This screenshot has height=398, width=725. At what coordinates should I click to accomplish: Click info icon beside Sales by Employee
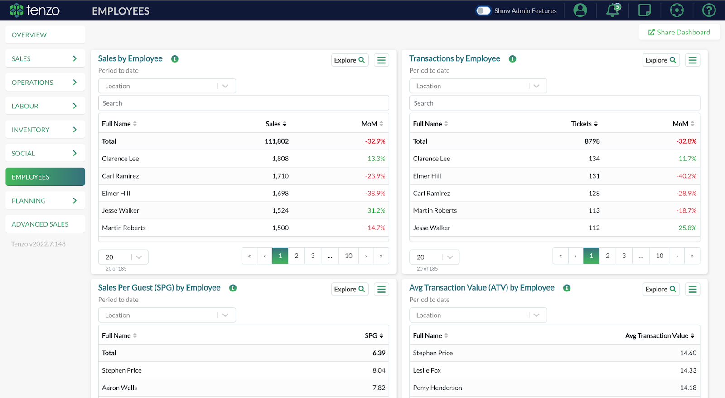tap(175, 59)
